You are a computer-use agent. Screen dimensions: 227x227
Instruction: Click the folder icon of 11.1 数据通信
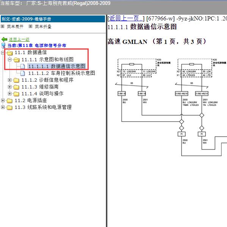pos(10,53)
